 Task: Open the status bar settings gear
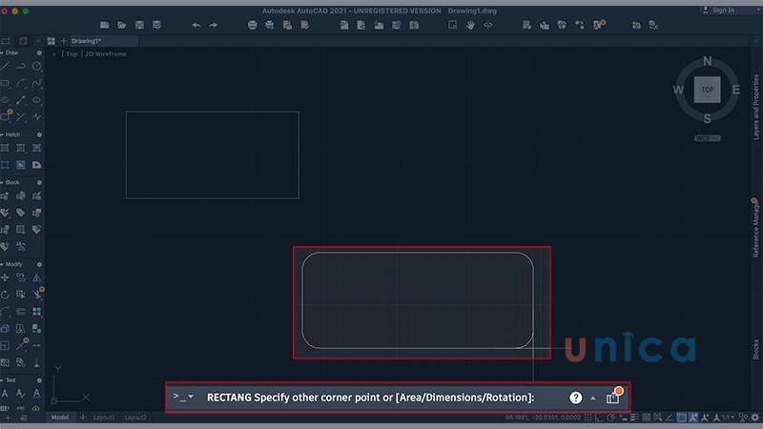coord(753,418)
